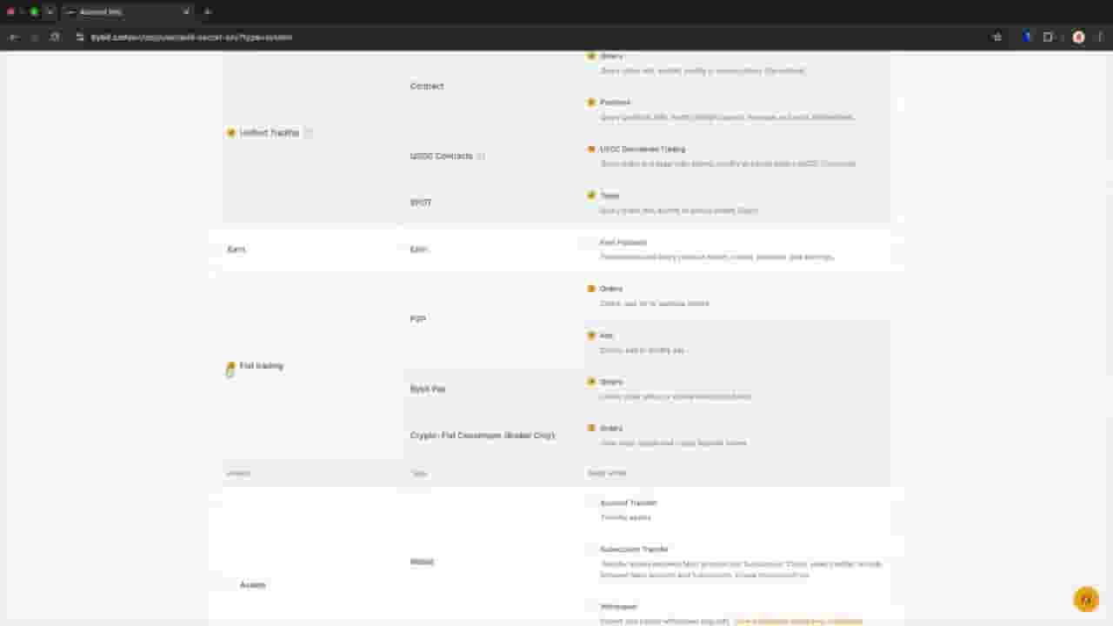Open the floating orange support chat button
The image size is (1113, 626).
point(1085,599)
